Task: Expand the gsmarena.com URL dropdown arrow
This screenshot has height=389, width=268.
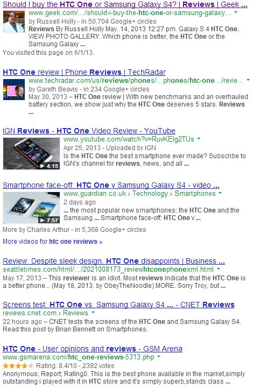Action: pos(159,357)
